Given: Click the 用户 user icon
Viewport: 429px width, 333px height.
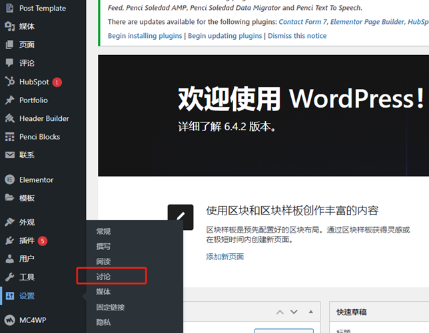Looking at the screenshot, I should (x=9, y=259).
